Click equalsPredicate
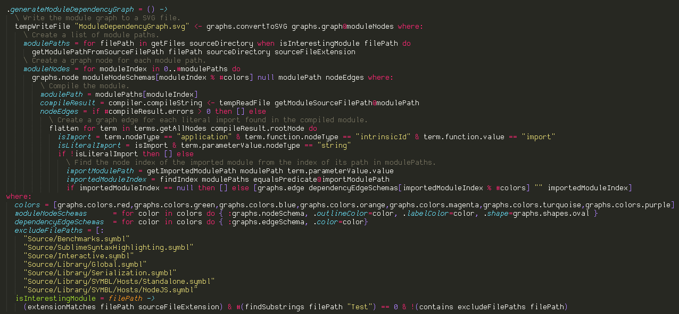The height and width of the screenshot is (314, 679). coord(285,179)
